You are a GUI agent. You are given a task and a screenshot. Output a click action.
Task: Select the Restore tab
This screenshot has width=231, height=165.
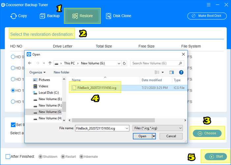click(82, 16)
